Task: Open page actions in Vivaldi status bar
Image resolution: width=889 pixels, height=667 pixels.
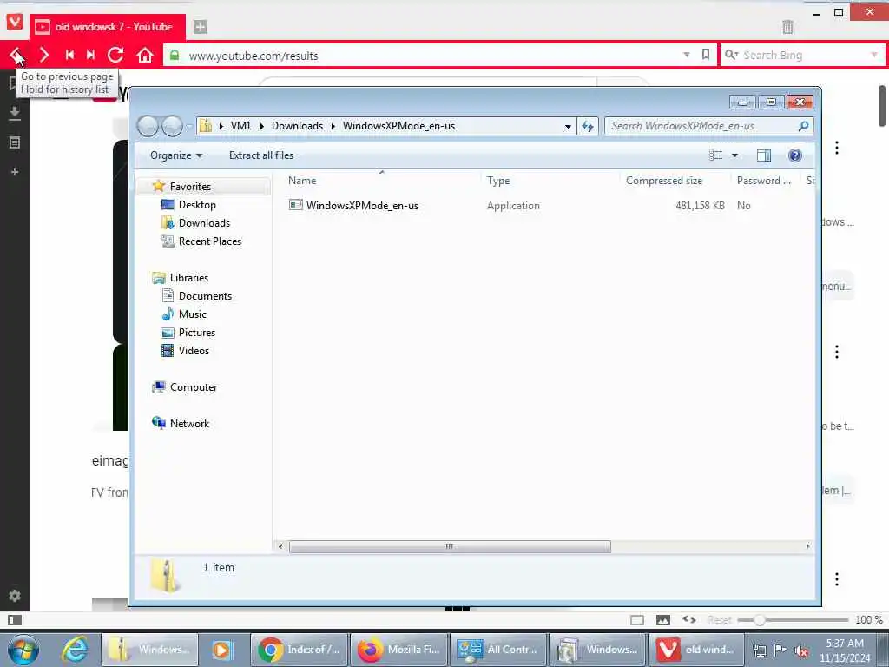Action: tap(688, 620)
